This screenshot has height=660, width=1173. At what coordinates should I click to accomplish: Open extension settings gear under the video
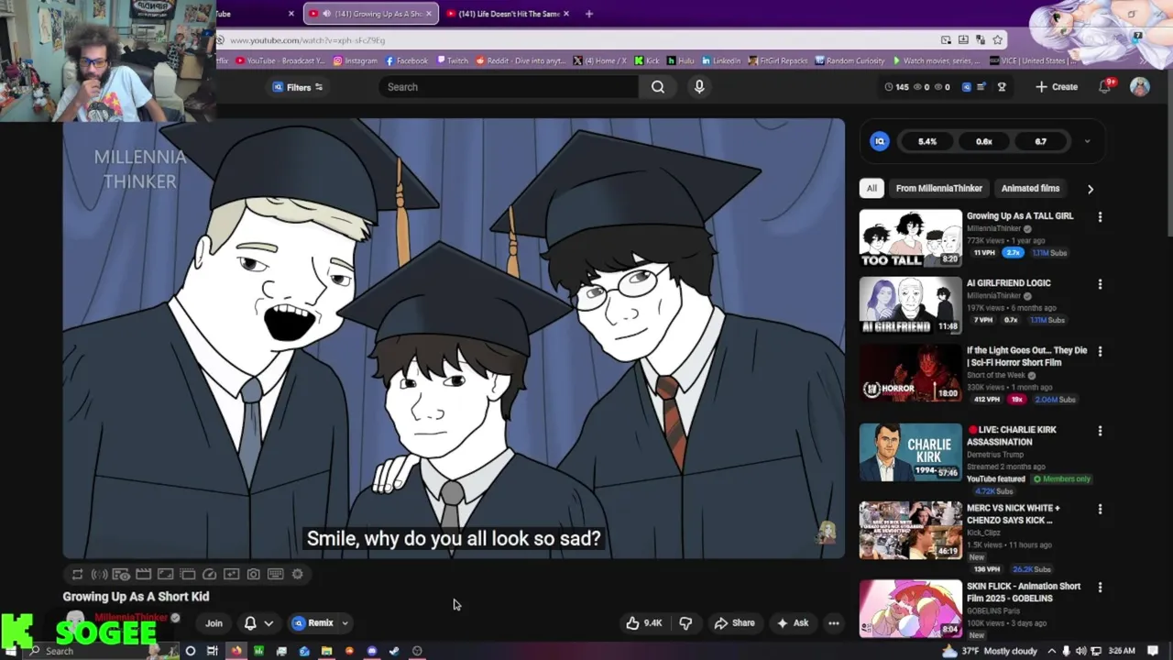(297, 574)
